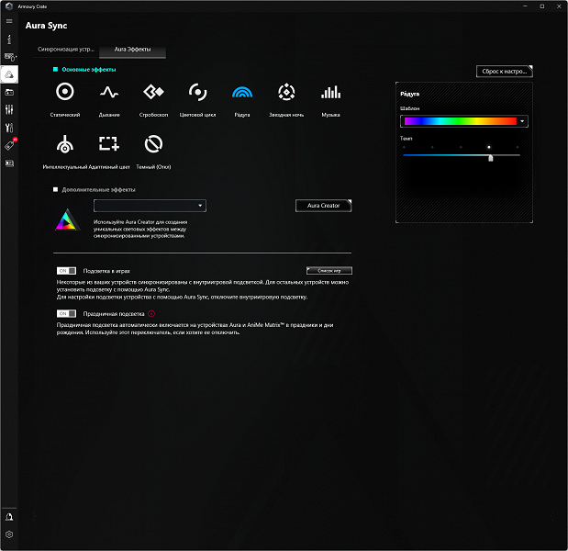This screenshot has height=551, width=568.
Task: Toggle the Праздничная подсветка switch
Action: point(66,313)
